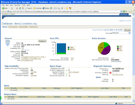Switch to the Administration tab

[23, 27]
